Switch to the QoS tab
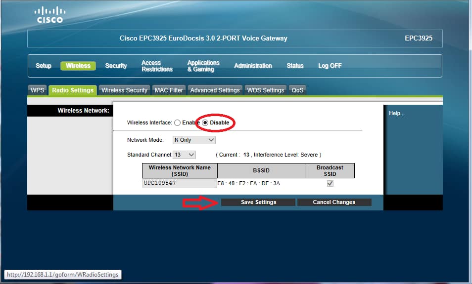This screenshot has width=472, height=284. click(297, 90)
